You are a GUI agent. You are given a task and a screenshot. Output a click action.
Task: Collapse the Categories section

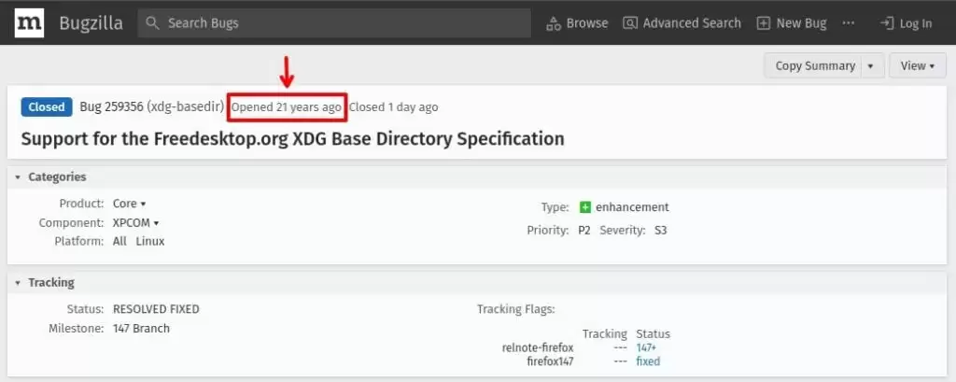pyautogui.click(x=18, y=177)
